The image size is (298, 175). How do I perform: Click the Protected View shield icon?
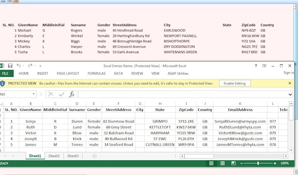[3, 83]
